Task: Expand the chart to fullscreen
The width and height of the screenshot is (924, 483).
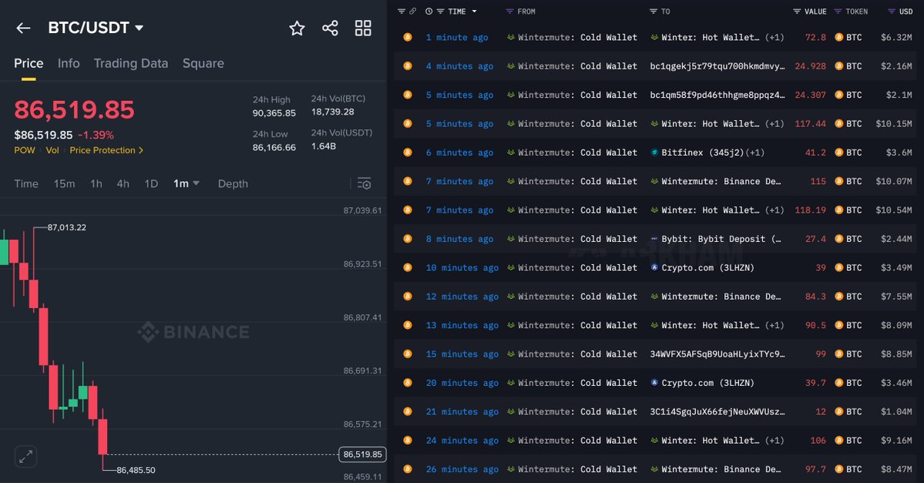Action: click(26, 456)
